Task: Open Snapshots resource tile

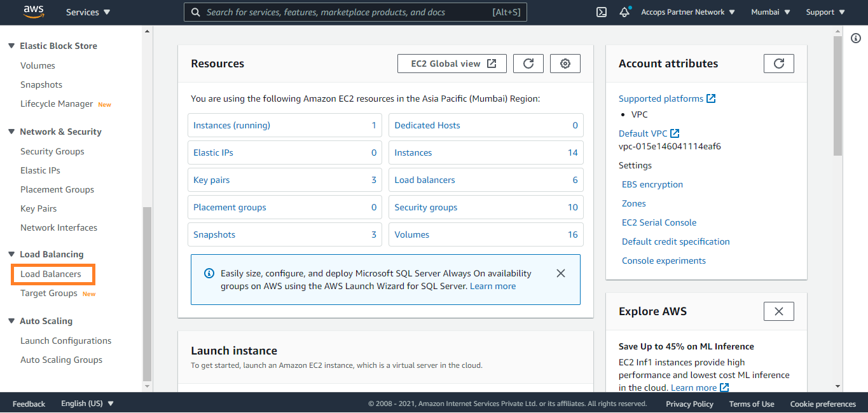Action: pos(285,234)
